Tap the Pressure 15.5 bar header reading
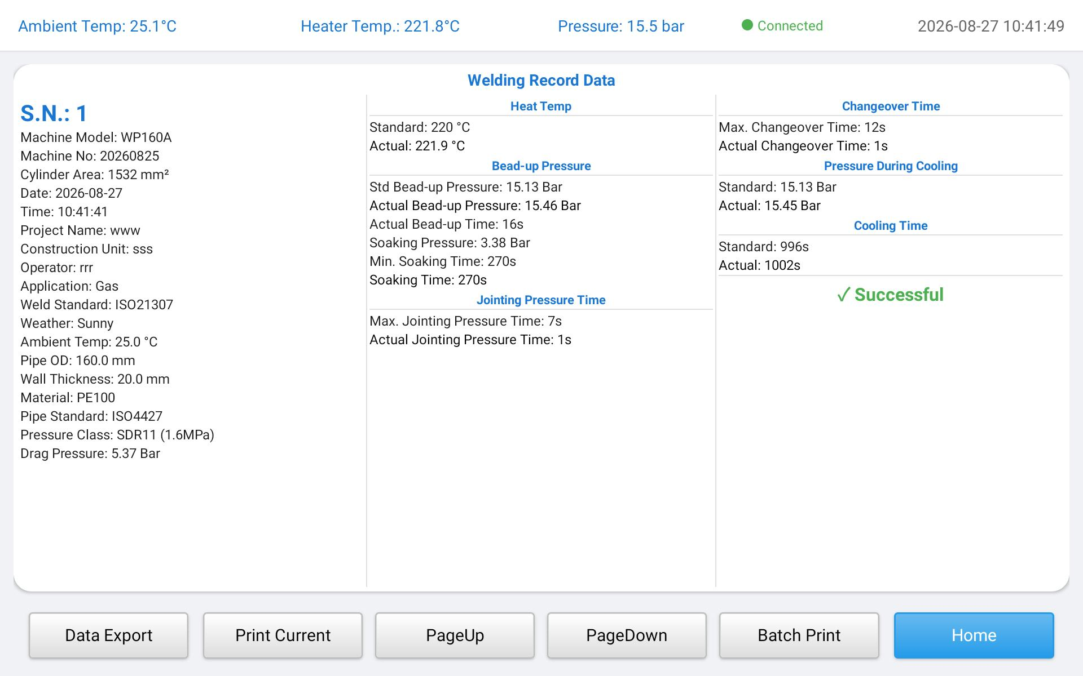This screenshot has width=1083, height=676. coord(621,26)
